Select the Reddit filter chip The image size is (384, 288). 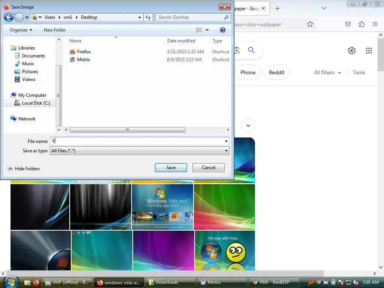coord(276,72)
